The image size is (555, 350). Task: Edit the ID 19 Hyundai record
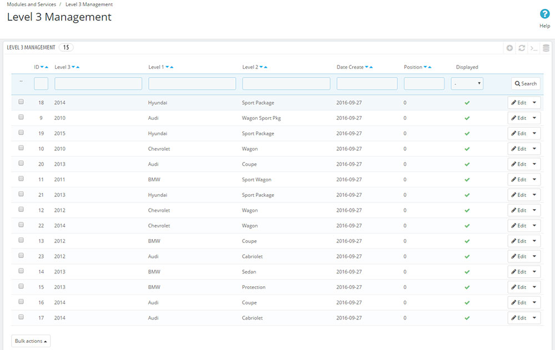coord(518,134)
